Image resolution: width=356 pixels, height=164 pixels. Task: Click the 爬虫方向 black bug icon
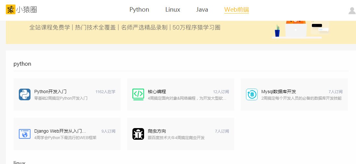coord(138,134)
